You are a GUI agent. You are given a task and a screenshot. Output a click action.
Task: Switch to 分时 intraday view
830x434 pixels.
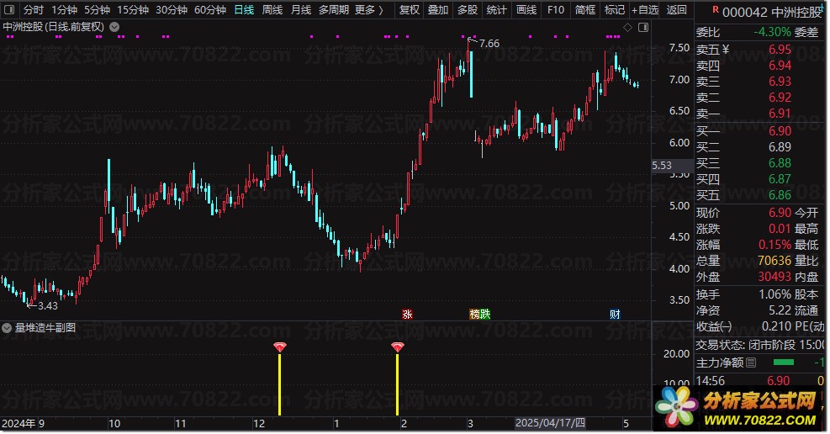34,9
